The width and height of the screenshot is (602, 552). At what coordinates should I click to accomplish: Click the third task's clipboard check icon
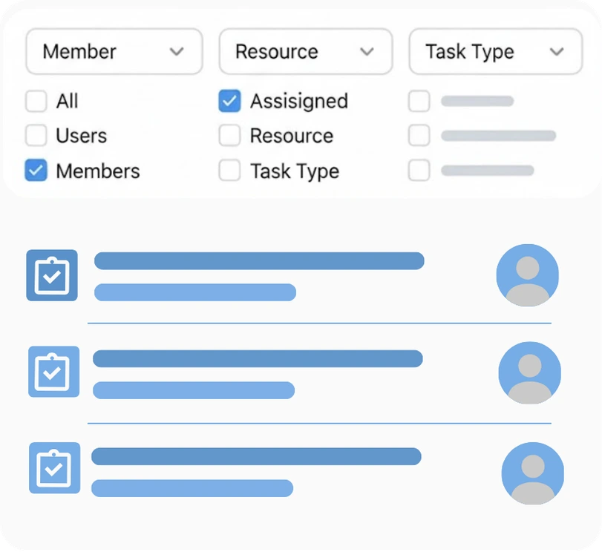point(54,468)
